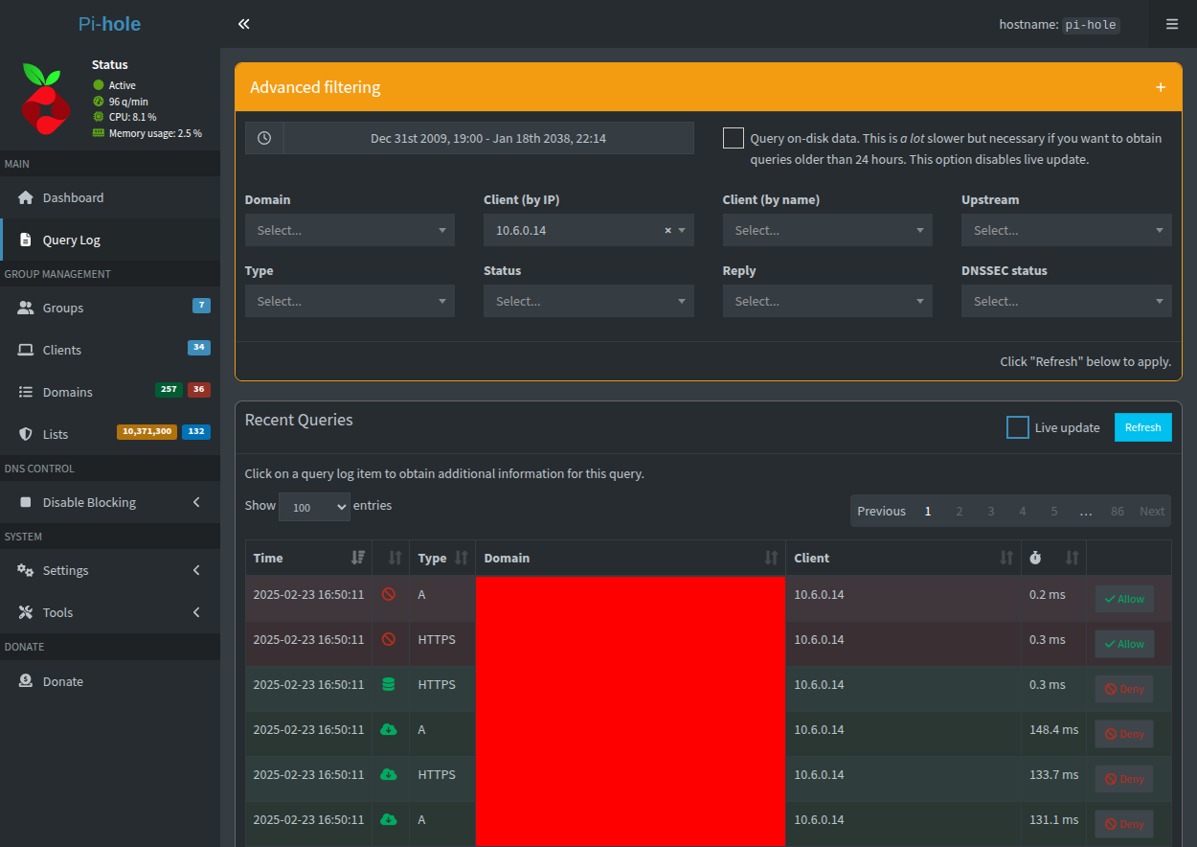
Task: Click blocked icon in first A query row
Action: [388, 594]
